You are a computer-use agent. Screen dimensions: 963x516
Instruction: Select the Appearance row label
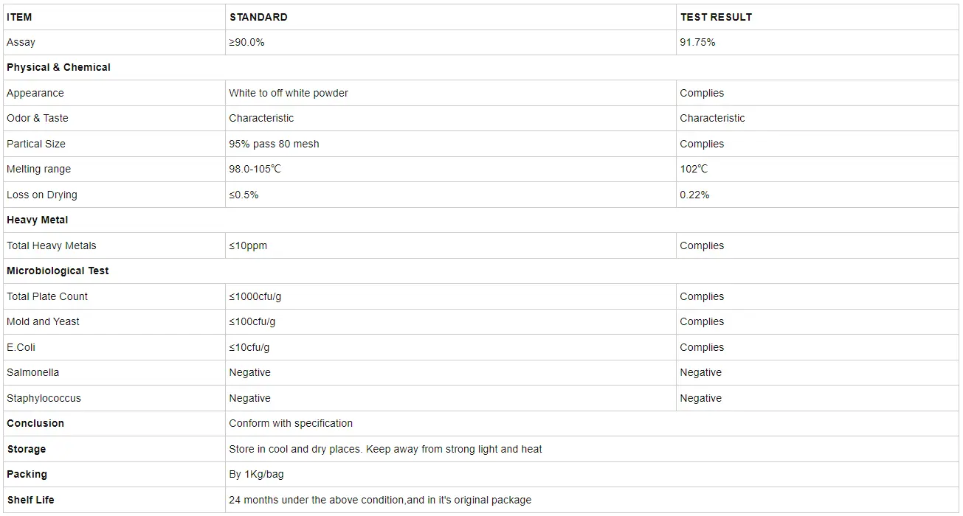coord(35,93)
